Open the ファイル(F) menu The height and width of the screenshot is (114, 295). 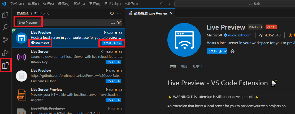[x=17, y=4]
